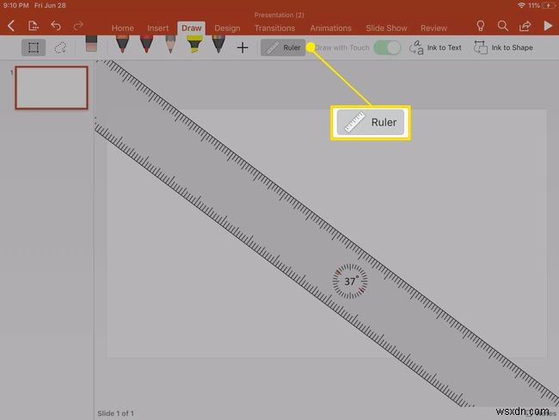This screenshot has width=559, height=420.
Task: Add a new pen with plus button
Action: (243, 47)
